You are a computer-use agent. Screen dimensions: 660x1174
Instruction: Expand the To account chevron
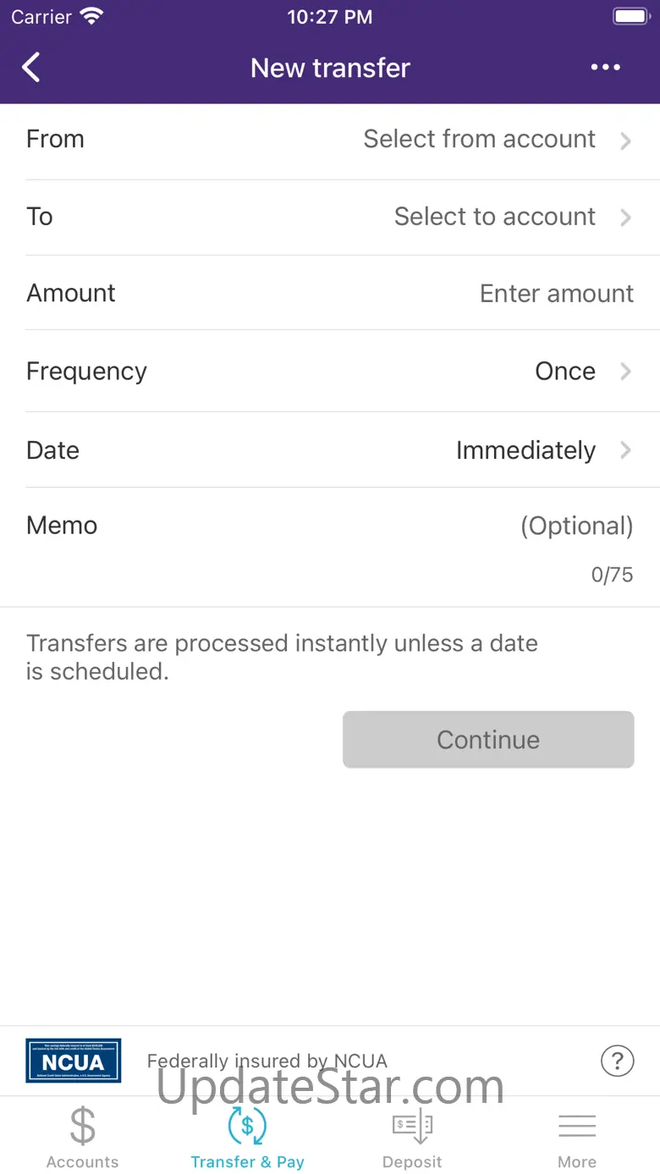click(625, 218)
